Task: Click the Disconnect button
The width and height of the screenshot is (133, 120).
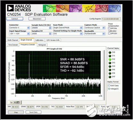Action: [37, 19]
